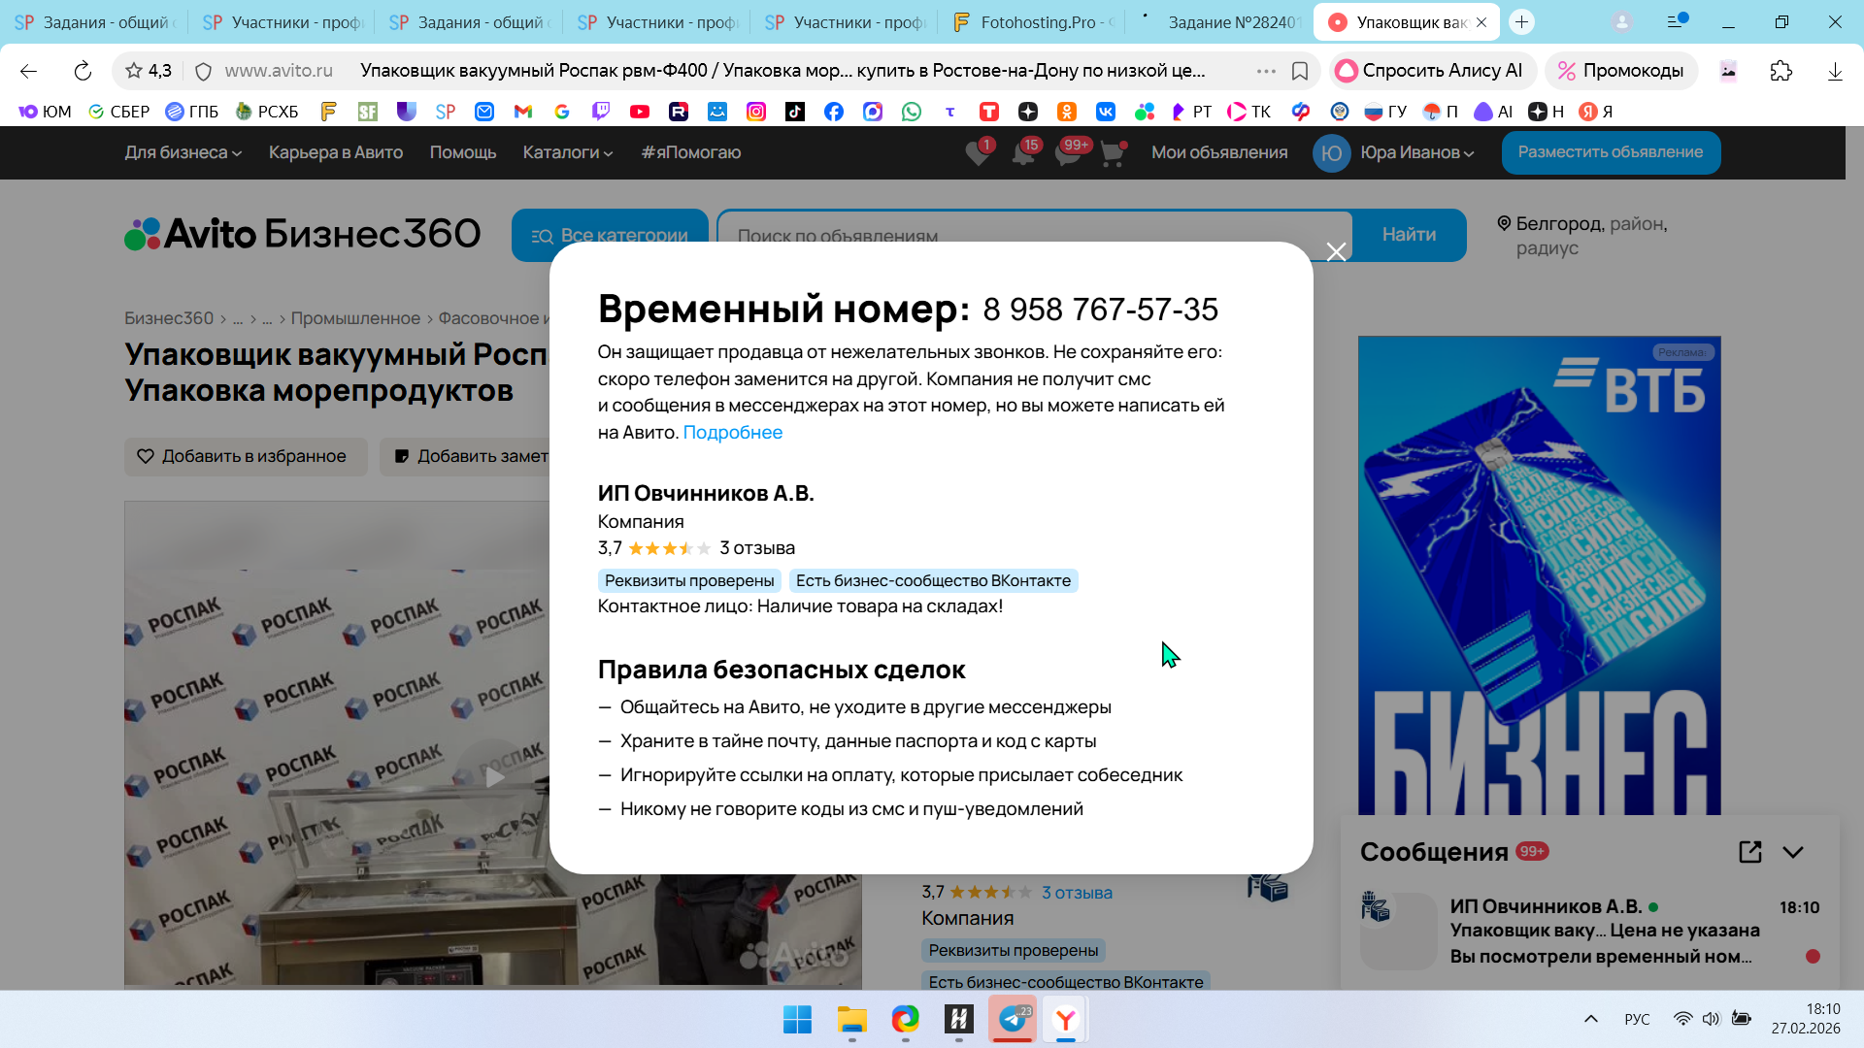Reload the page with the refresh icon
This screenshot has height=1048, width=1864.
[x=83, y=71]
